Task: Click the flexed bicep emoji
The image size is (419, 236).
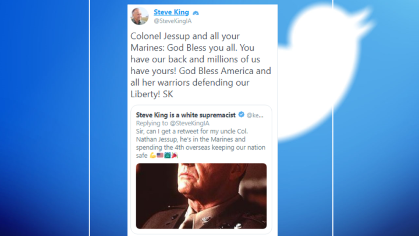Action: click(152, 156)
